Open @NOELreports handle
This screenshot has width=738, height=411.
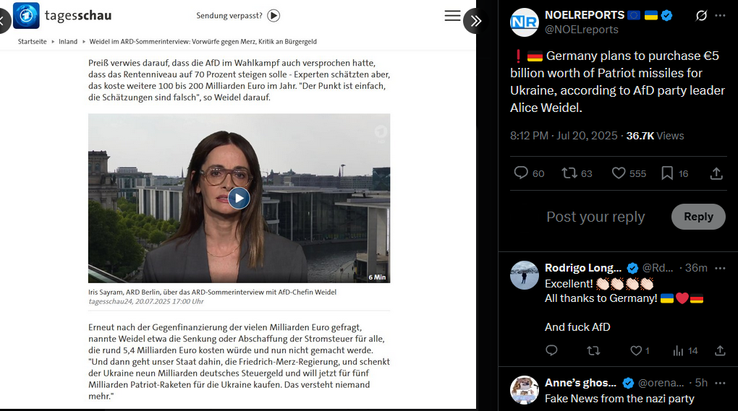point(581,30)
